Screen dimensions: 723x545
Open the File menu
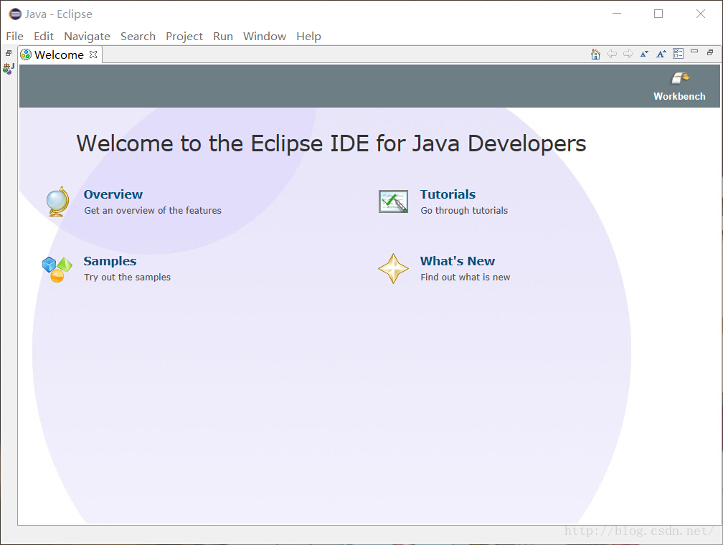coord(14,36)
